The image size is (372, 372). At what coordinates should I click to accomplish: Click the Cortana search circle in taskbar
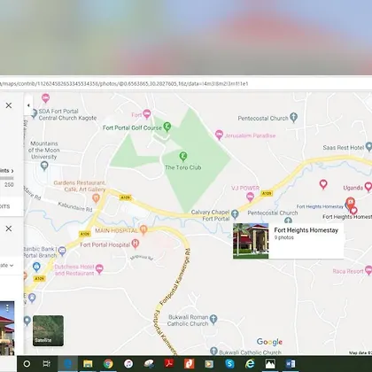click(x=27, y=364)
